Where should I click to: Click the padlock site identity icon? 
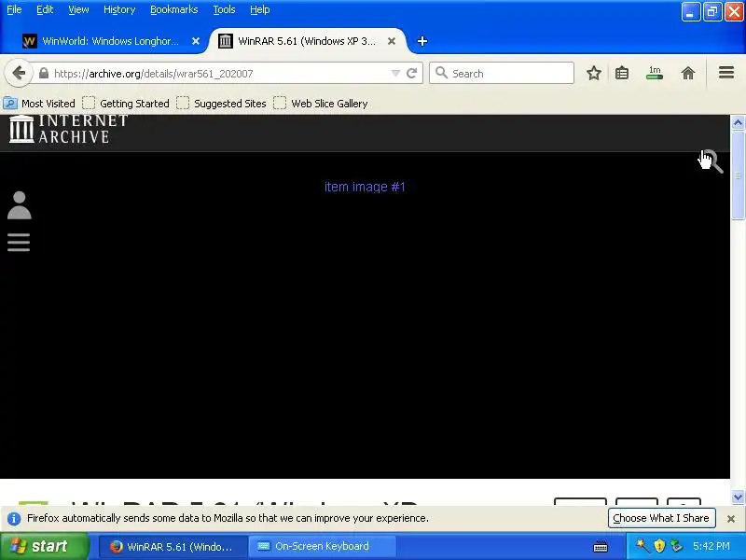click(44, 74)
